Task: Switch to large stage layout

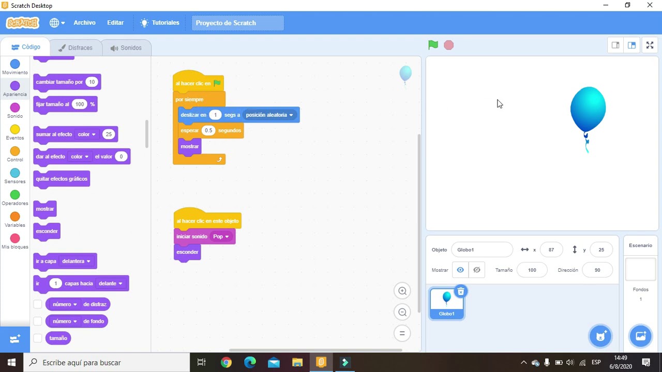Action: click(x=631, y=45)
